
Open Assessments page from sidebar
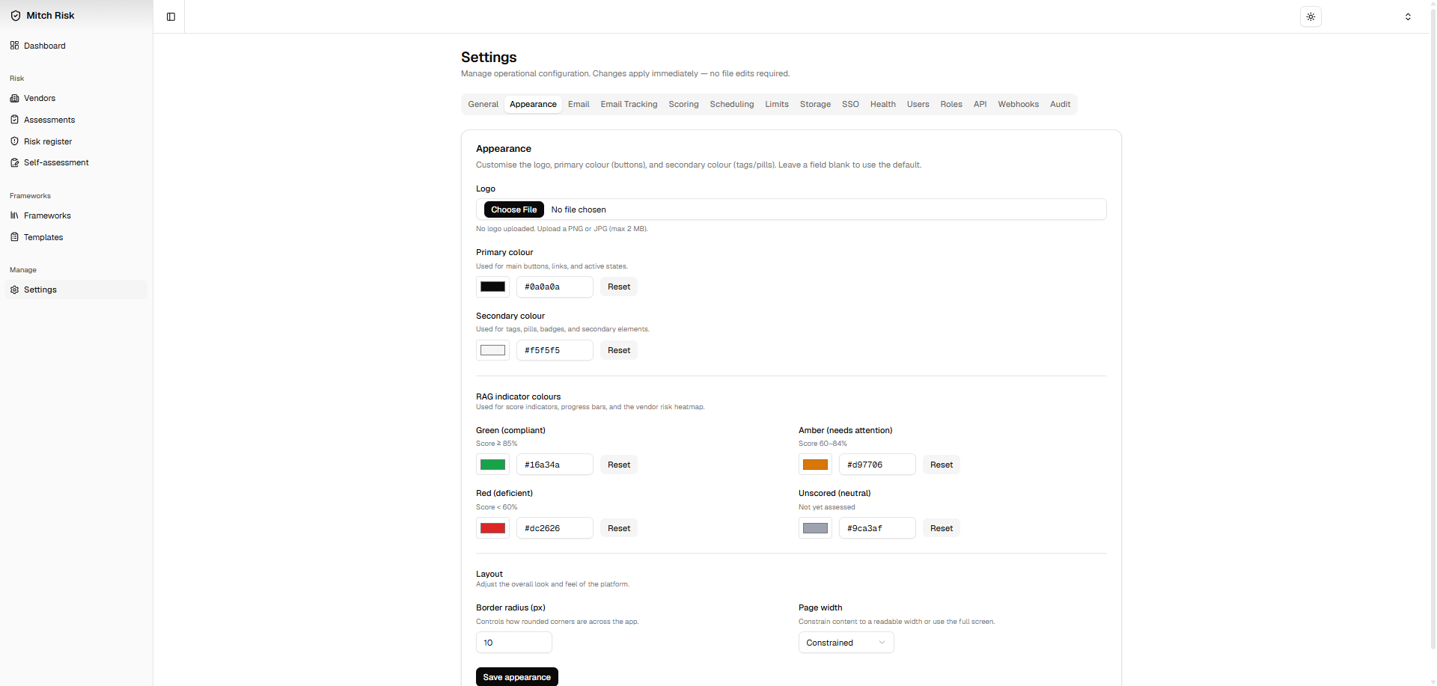[x=76, y=120]
